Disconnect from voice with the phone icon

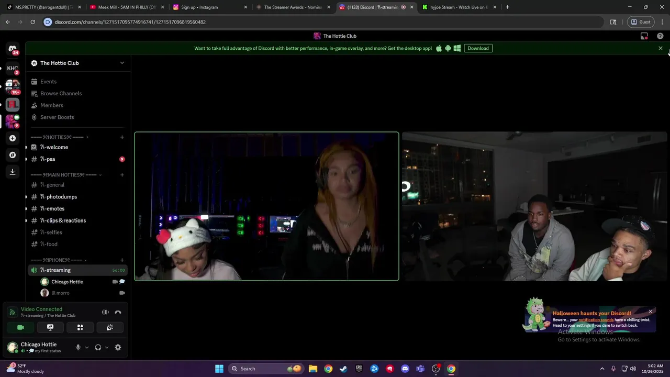click(118, 312)
